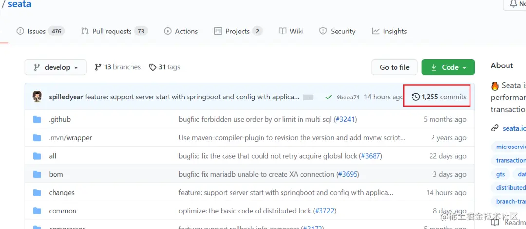The width and height of the screenshot is (526, 229).
Task: Open the changes folder
Action: [62, 193]
